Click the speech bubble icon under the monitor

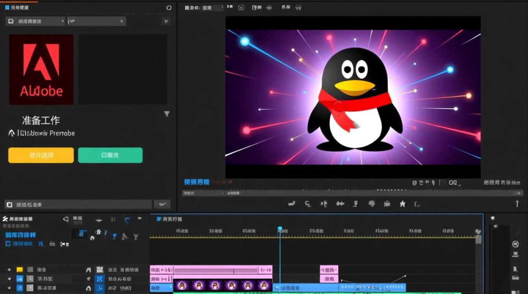pos(372,203)
